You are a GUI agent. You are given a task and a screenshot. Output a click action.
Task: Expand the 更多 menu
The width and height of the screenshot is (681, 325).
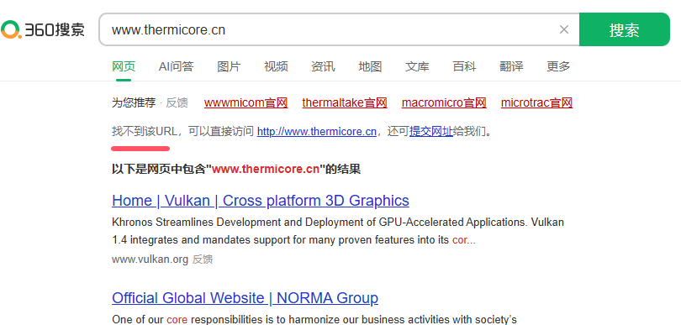pos(558,66)
